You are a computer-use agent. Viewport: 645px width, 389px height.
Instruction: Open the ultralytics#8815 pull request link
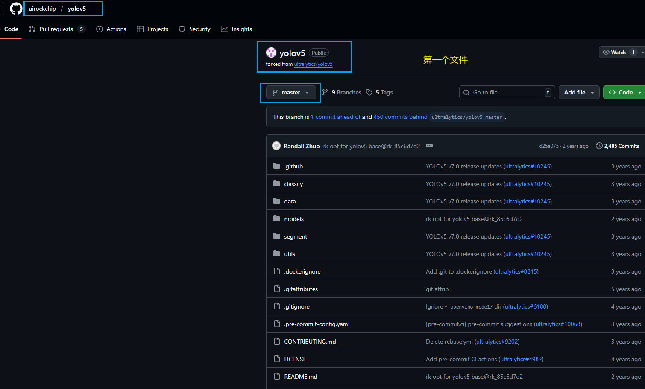(x=516, y=271)
